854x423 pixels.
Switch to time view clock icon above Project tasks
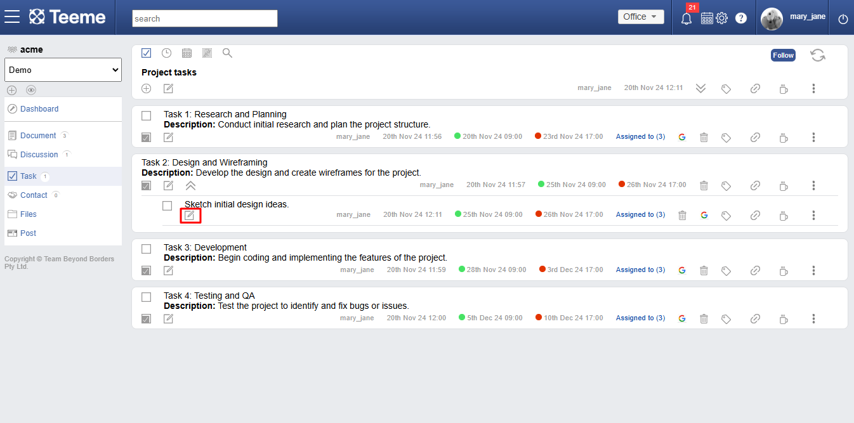pyautogui.click(x=166, y=53)
